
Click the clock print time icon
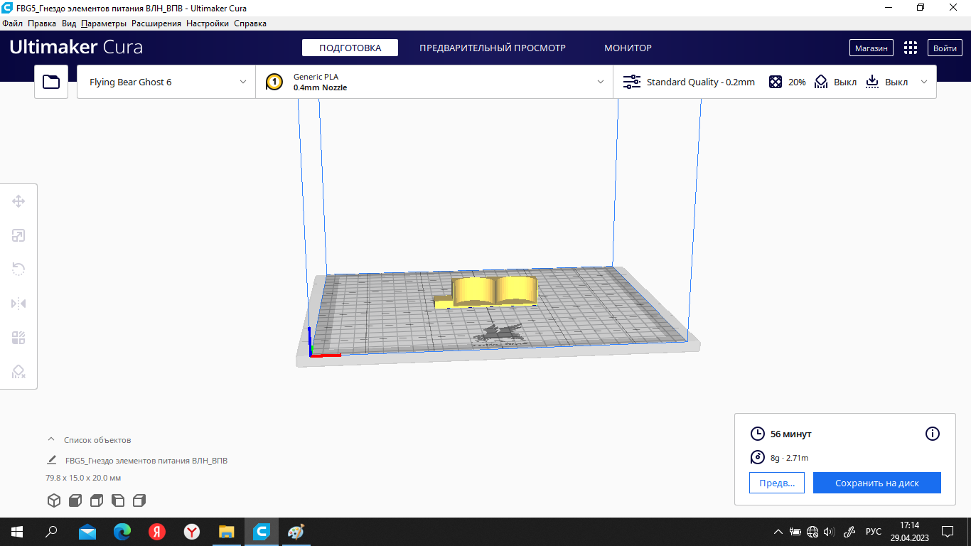click(758, 434)
